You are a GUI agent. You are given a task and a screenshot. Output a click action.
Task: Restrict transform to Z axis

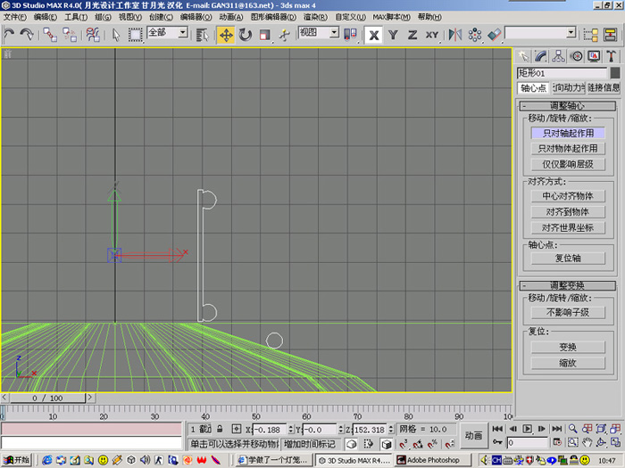pos(412,35)
